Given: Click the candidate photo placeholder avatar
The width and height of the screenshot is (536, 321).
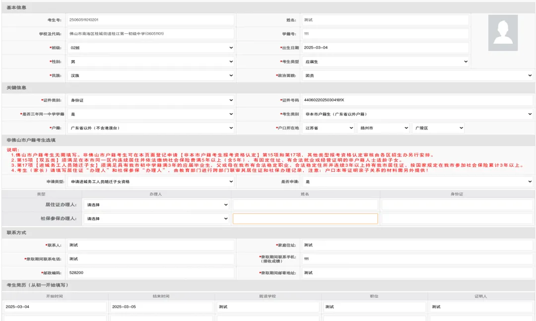Looking at the screenshot, I should pos(503,33).
